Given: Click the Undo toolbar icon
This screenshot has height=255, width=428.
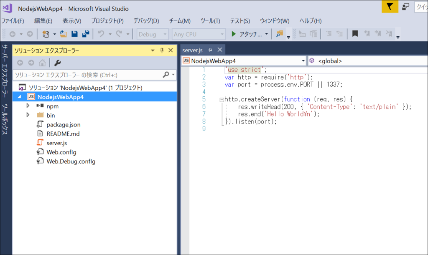Looking at the screenshot, I should coord(101,34).
